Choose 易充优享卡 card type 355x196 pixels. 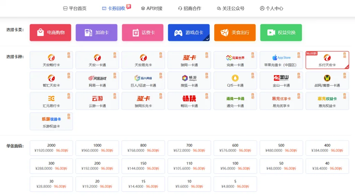(x=281, y=101)
